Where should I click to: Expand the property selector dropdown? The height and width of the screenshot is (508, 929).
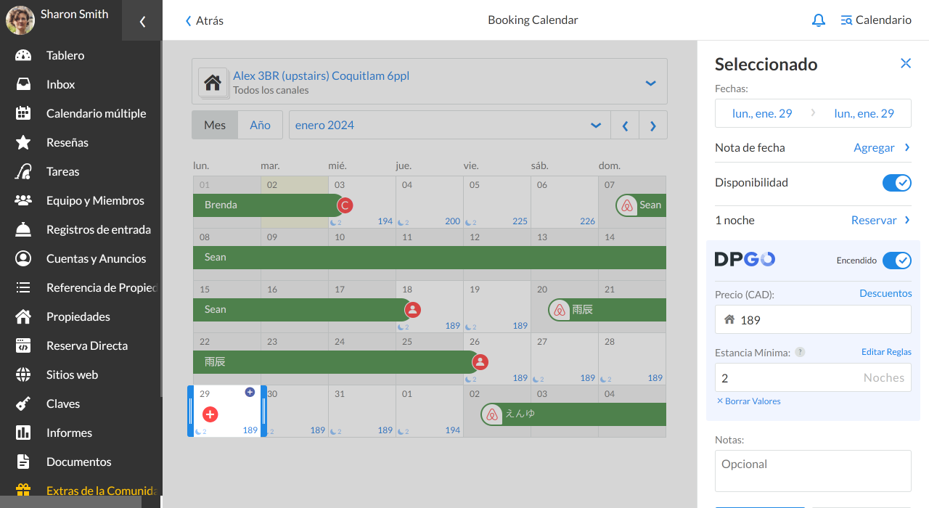650,83
